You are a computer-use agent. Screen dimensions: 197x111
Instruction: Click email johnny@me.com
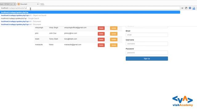70,33
